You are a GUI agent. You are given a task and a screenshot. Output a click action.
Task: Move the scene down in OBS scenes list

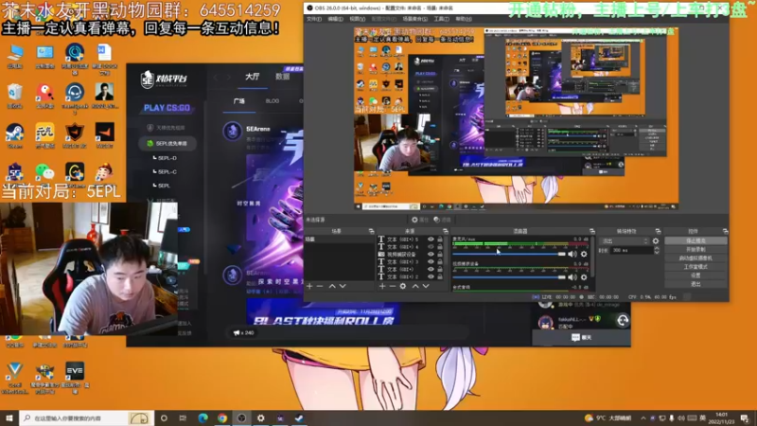click(343, 287)
